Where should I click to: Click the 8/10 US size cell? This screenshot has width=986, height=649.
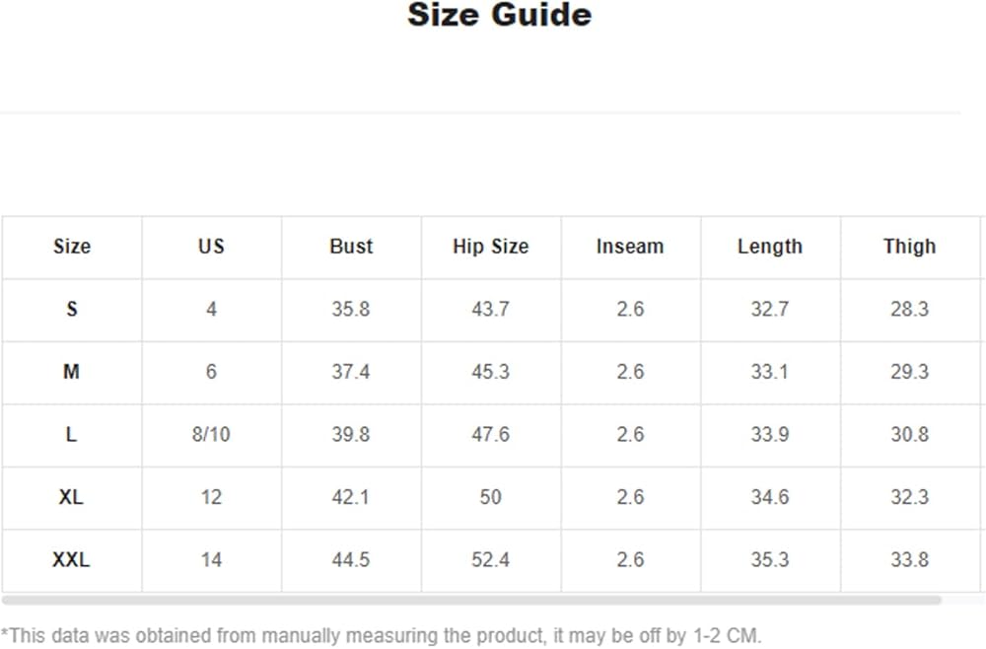click(x=211, y=435)
